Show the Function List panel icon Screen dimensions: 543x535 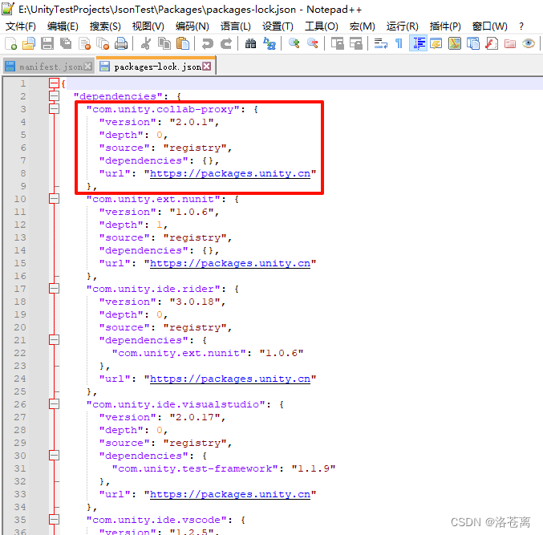pyautogui.click(x=492, y=43)
